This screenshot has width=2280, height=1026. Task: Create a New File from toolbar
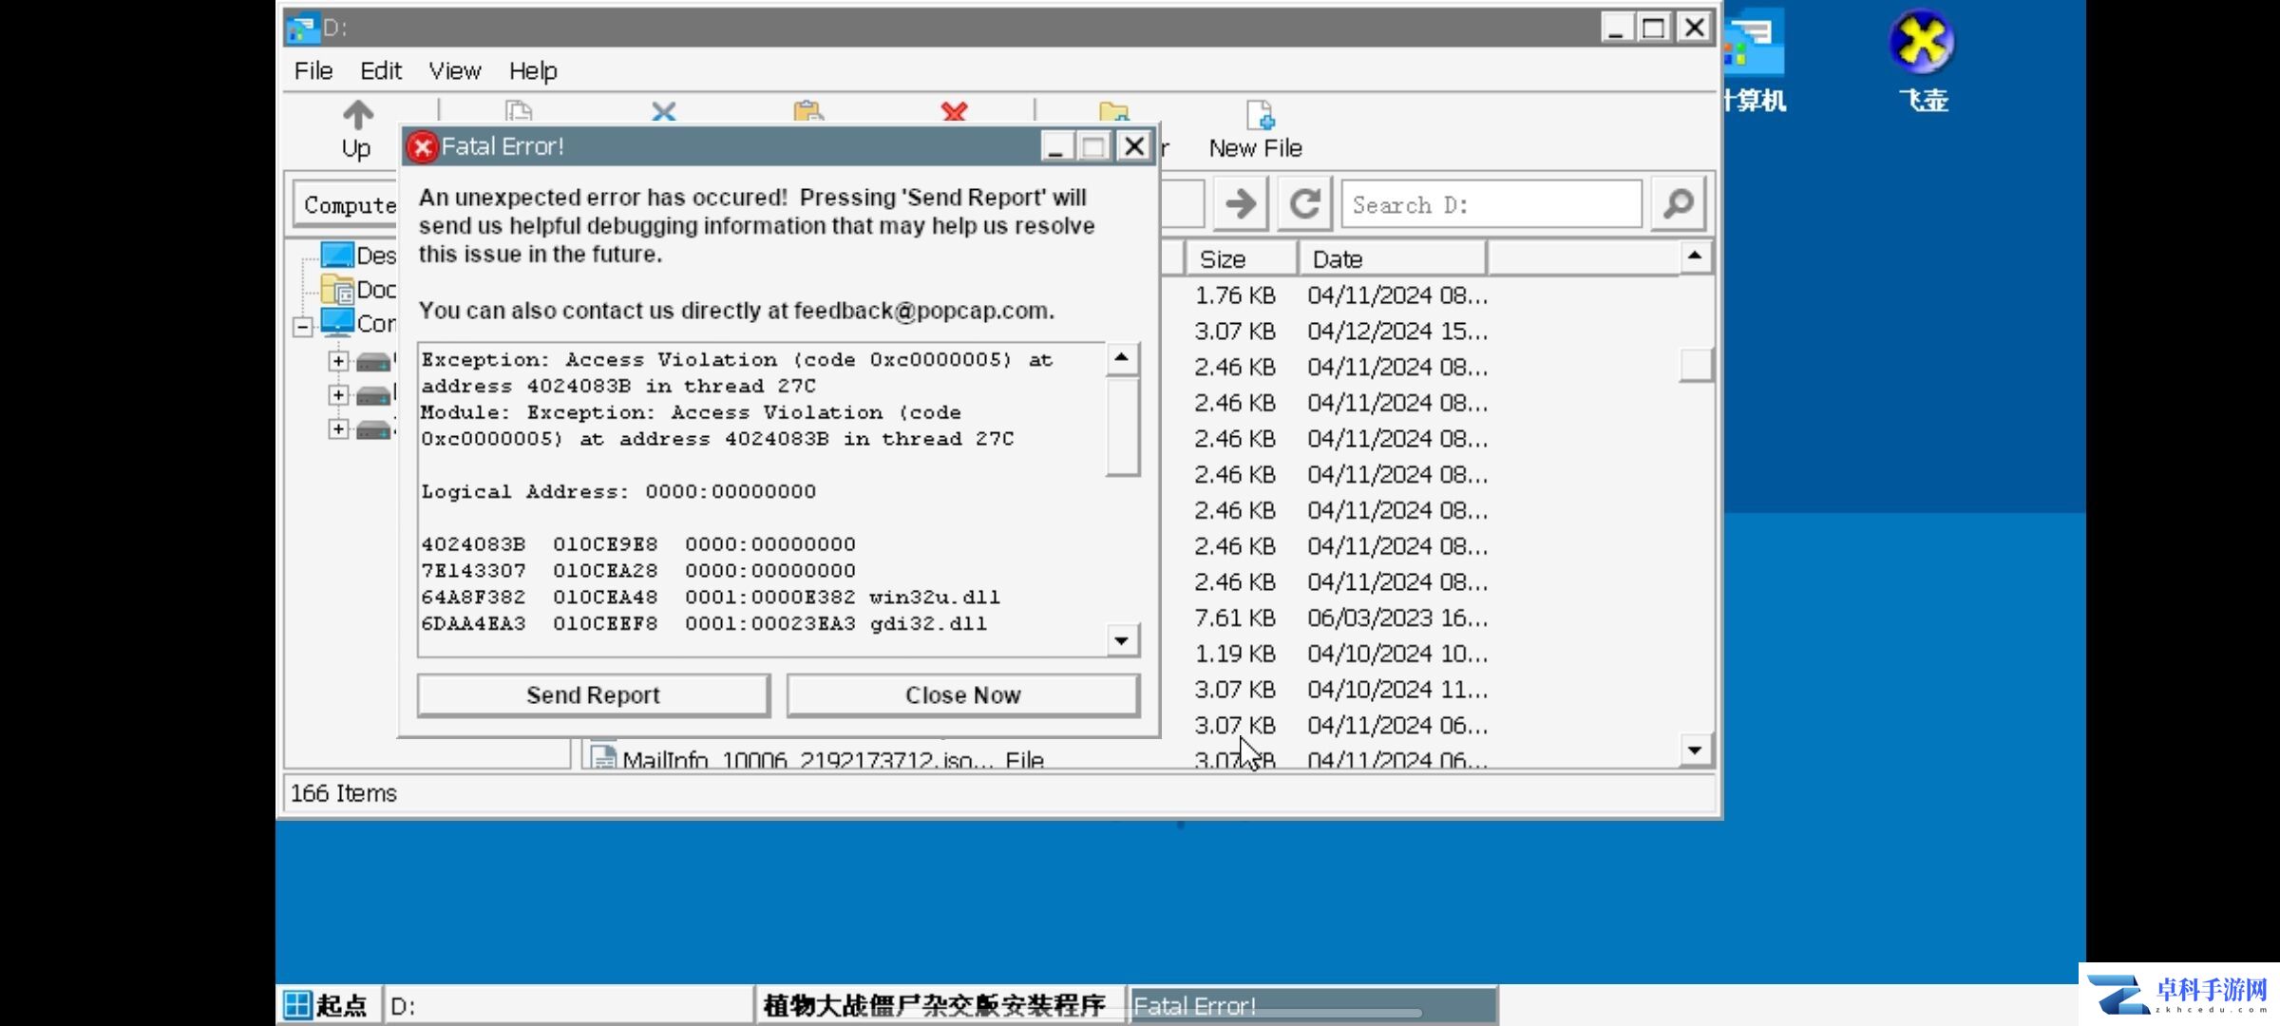tap(1256, 129)
